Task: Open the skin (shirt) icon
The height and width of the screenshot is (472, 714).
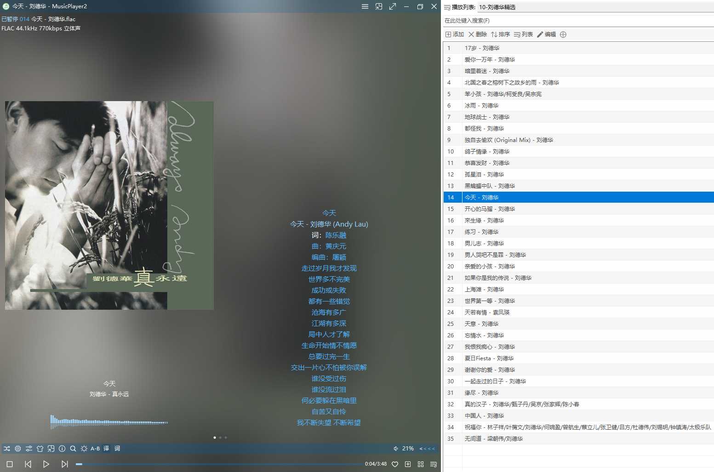Action: (x=40, y=449)
